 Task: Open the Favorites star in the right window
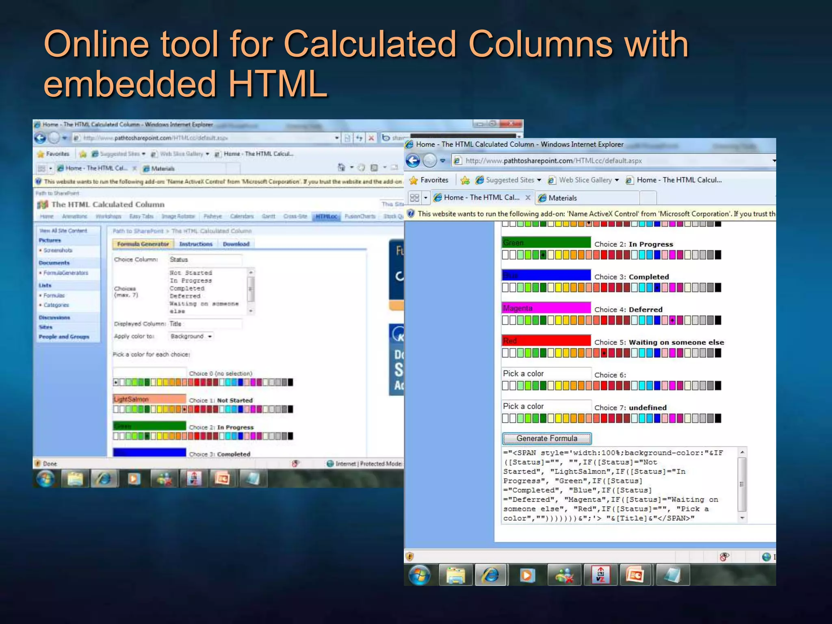(x=413, y=180)
